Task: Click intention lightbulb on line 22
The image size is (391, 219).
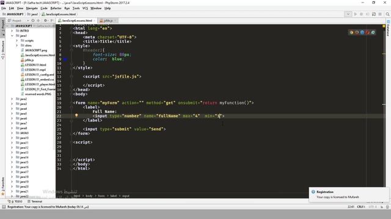Action: click(x=76, y=116)
